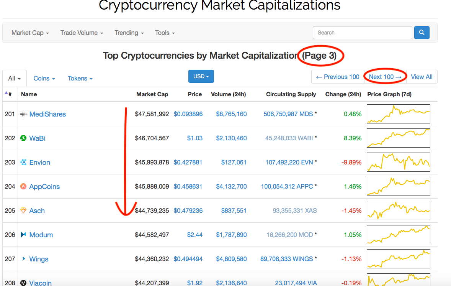Go to Next 100 results

pyautogui.click(x=385, y=77)
